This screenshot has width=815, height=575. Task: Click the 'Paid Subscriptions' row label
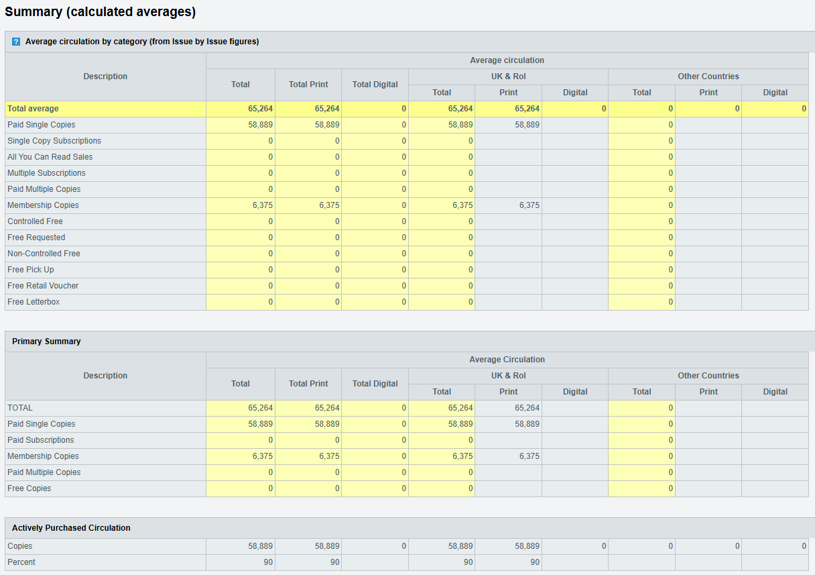tap(41, 440)
